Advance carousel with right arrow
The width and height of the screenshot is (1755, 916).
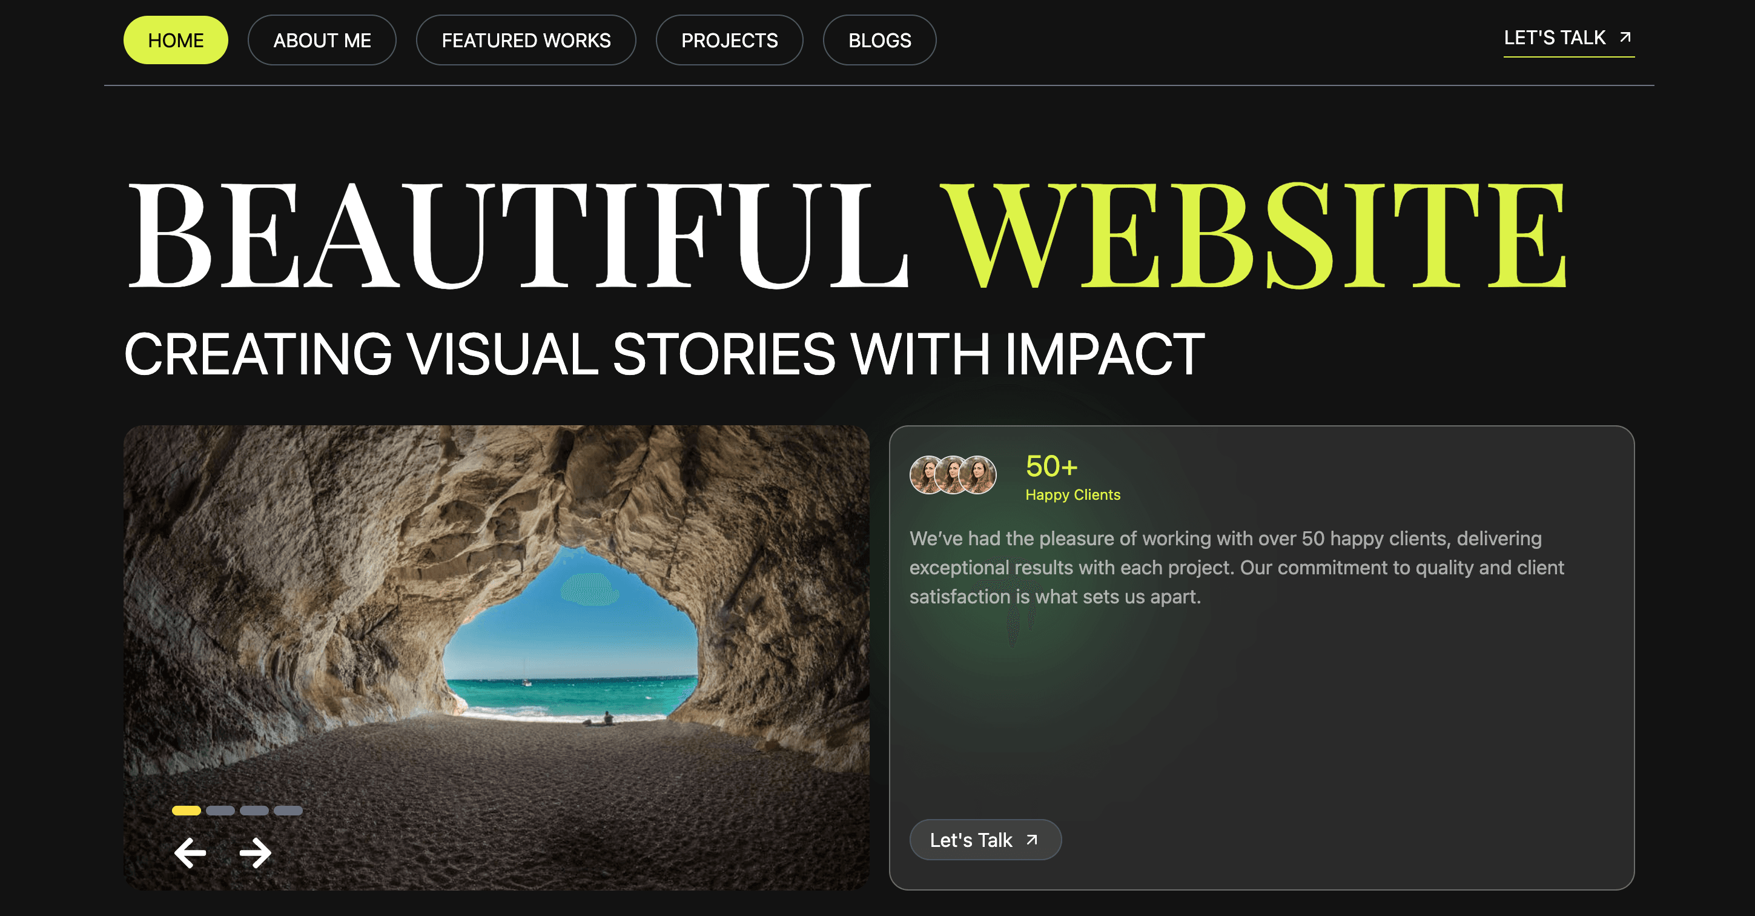256,853
